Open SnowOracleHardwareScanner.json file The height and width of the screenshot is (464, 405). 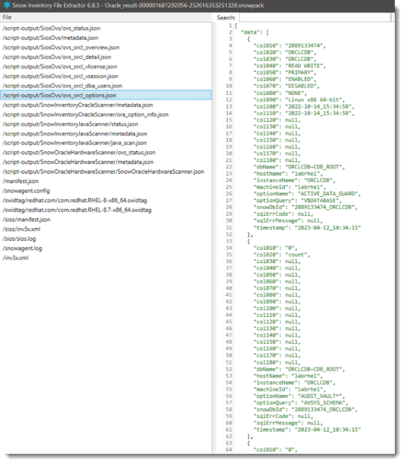[104, 172]
